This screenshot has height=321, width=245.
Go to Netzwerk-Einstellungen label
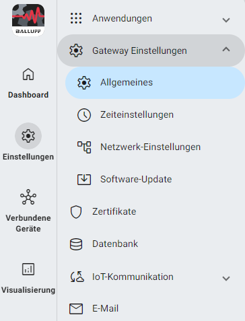150,147
